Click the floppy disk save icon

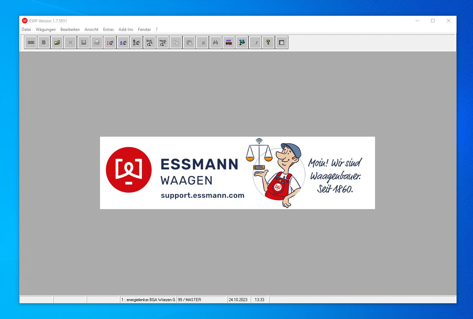click(x=84, y=43)
